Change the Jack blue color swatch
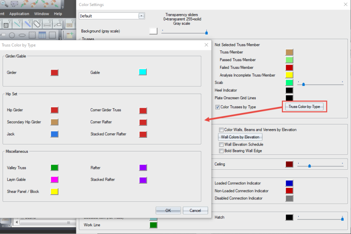Image resolution: width=351 pixels, height=234 pixels. [54, 134]
